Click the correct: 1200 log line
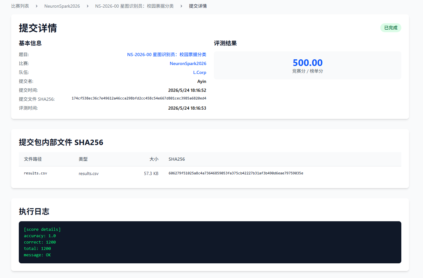Image resolution: width=423 pixels, height=278 pixels. [x=40, y=242]
